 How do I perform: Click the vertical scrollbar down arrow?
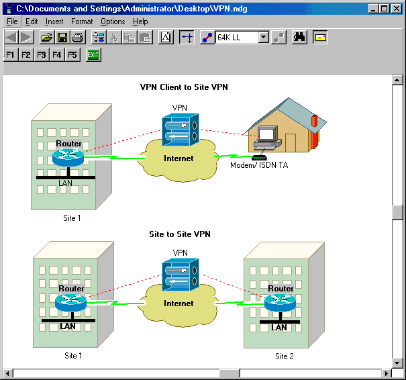point(397,363)
